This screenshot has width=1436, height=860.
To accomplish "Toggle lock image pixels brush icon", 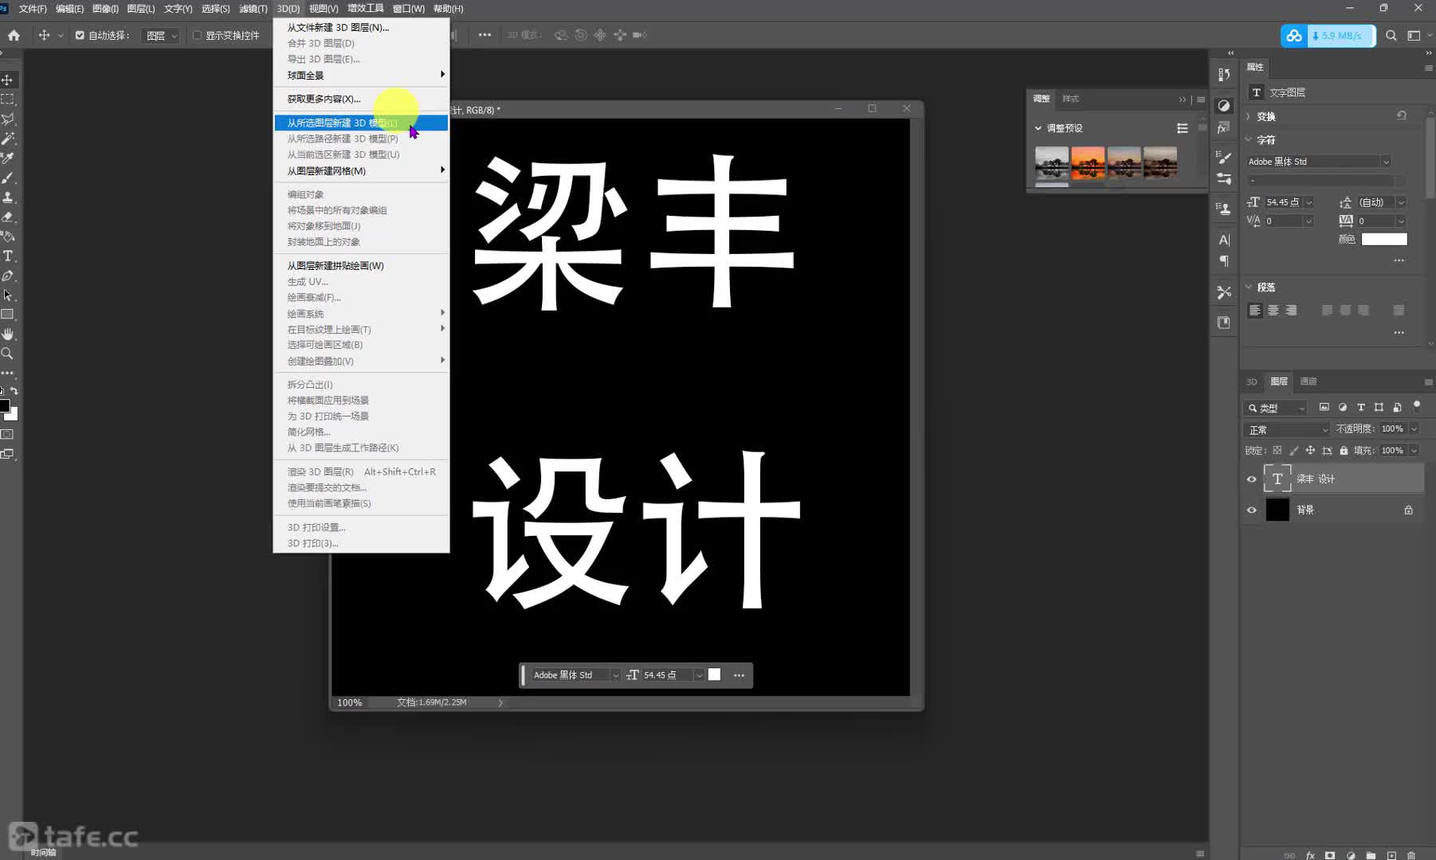I will 1294,451.
